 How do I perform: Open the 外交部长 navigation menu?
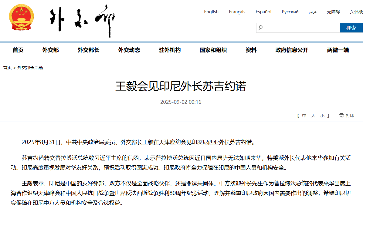click(88, 50)
